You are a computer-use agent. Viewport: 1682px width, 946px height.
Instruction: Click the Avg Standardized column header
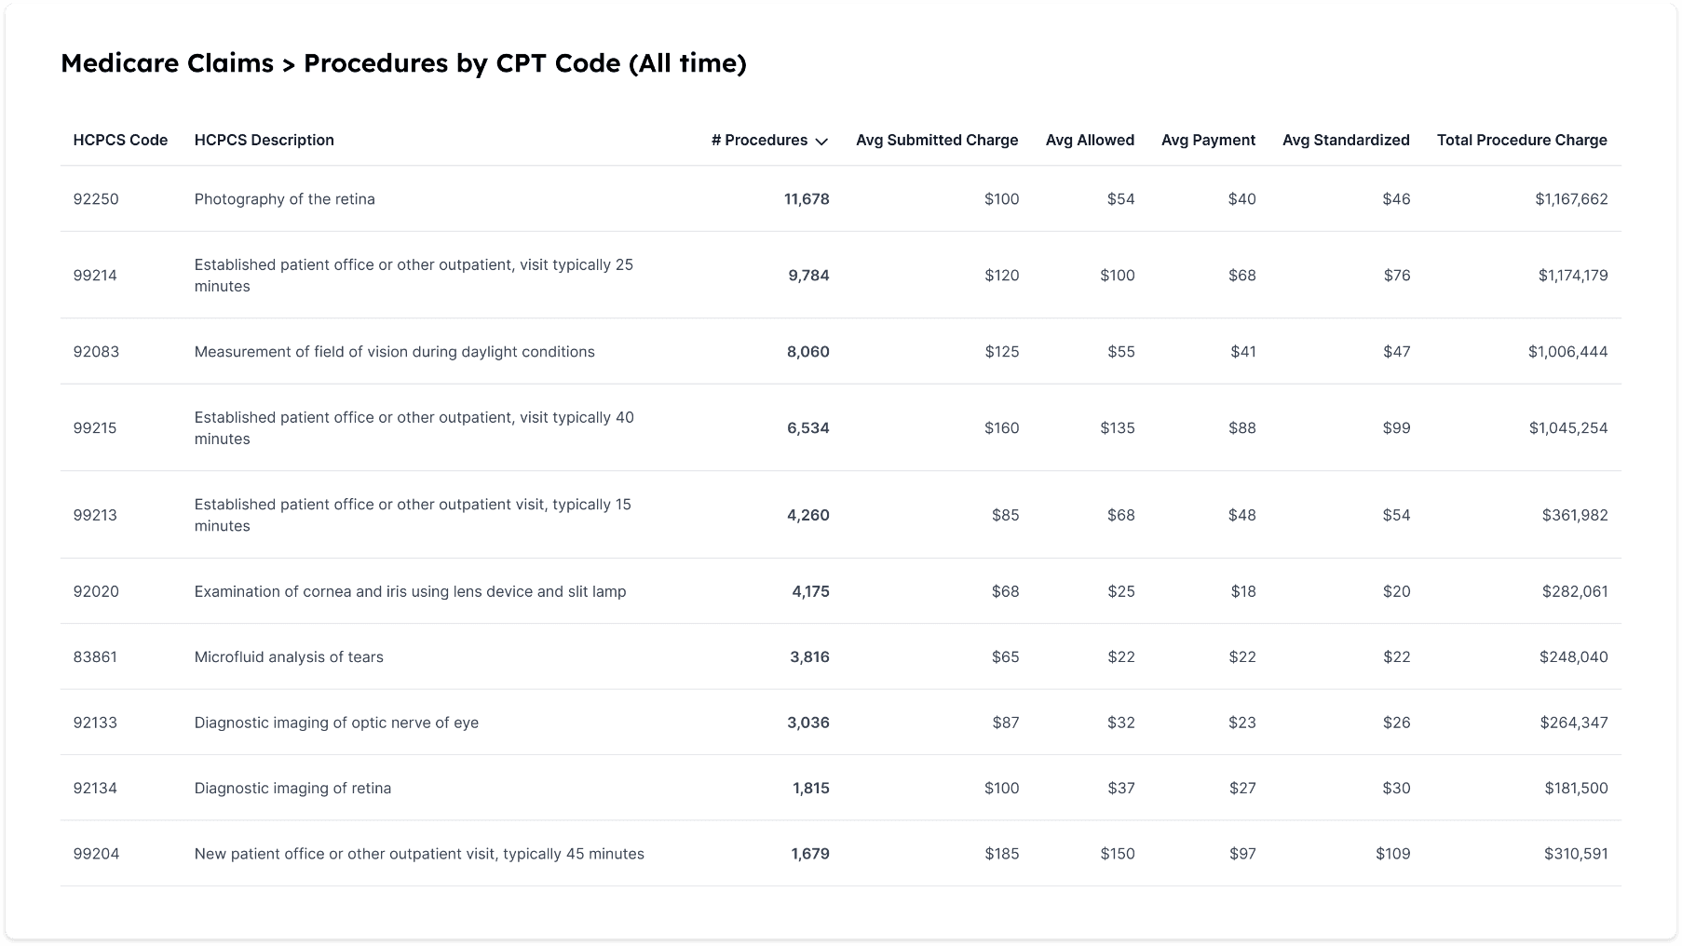1345,140
